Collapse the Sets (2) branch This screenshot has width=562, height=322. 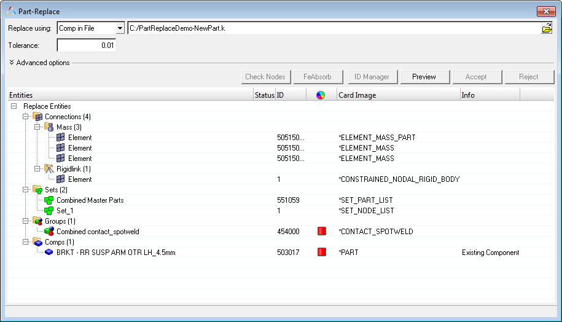click(25, 190)
